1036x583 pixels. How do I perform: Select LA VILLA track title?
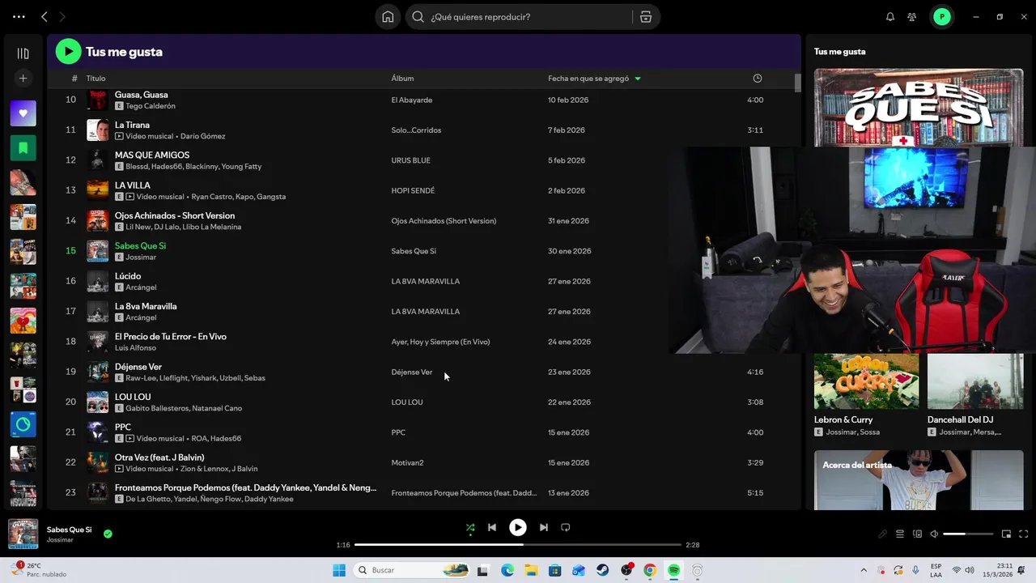133,185
